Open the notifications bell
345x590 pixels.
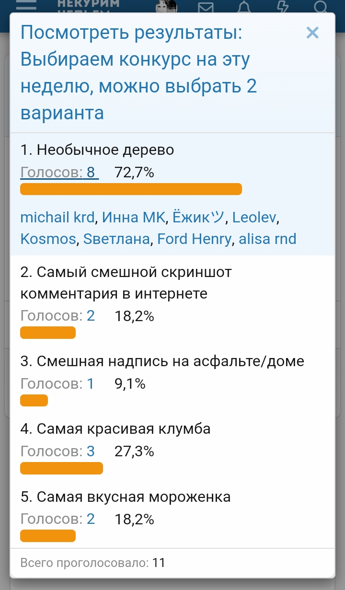(x=244, y=6)
